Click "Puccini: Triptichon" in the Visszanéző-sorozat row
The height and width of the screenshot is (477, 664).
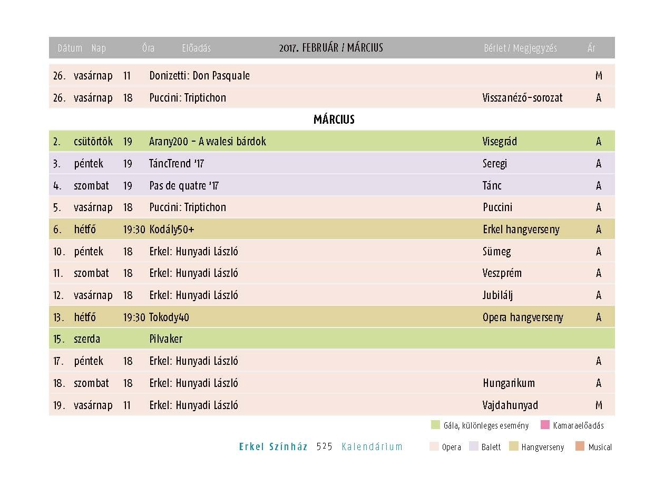pos(188,98)
